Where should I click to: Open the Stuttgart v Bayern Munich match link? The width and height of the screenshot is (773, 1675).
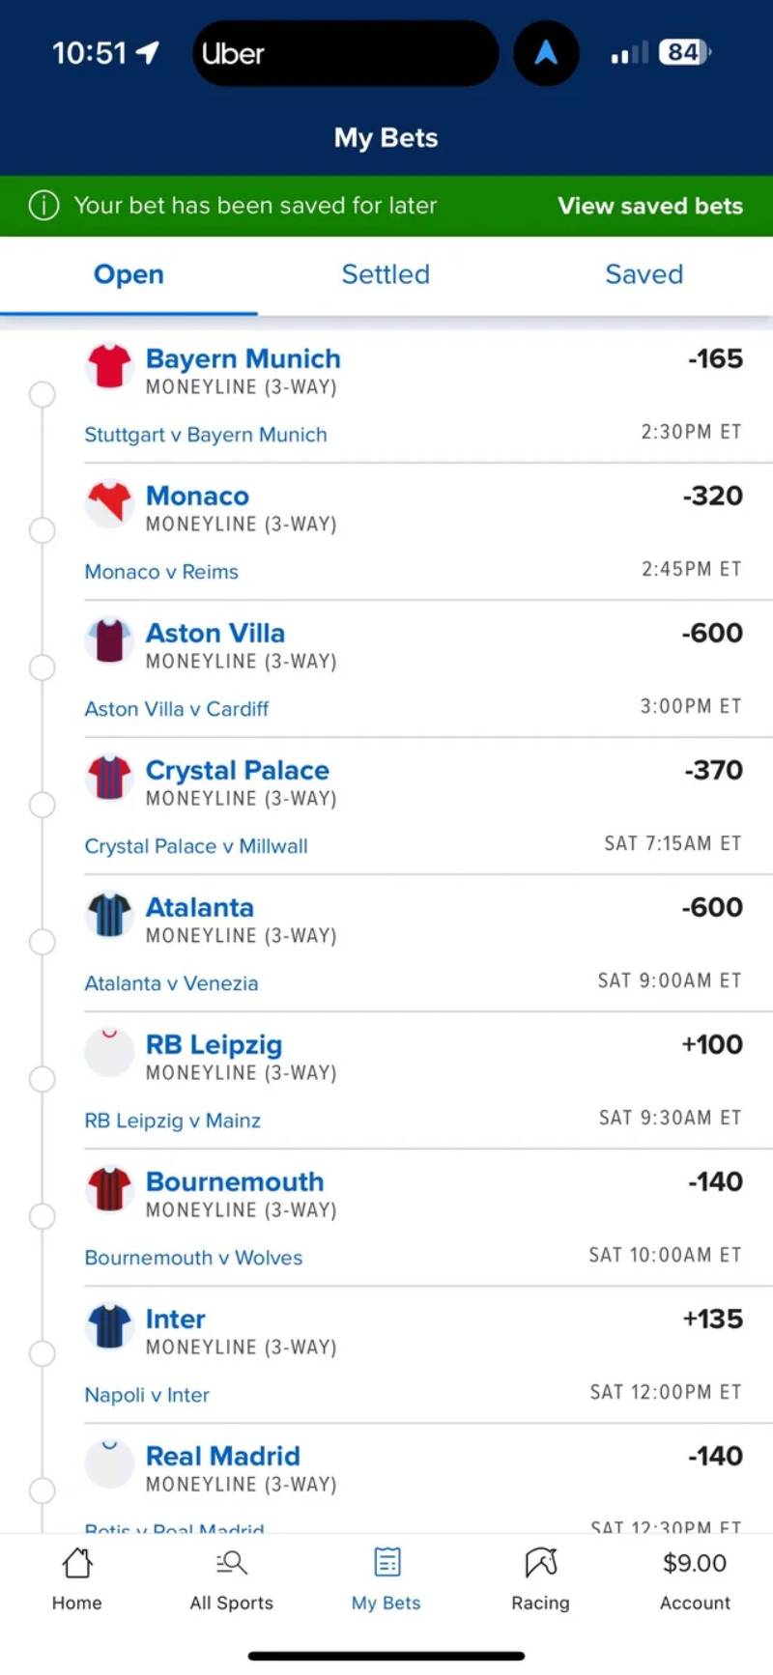click(206, 435)
